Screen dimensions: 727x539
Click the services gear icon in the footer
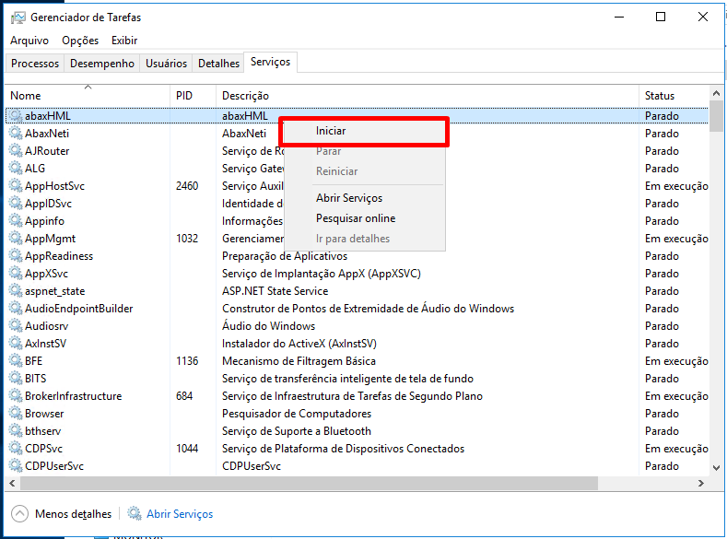pos(135,514)
